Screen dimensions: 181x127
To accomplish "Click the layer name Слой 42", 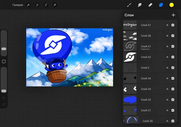I will point(146,57).
